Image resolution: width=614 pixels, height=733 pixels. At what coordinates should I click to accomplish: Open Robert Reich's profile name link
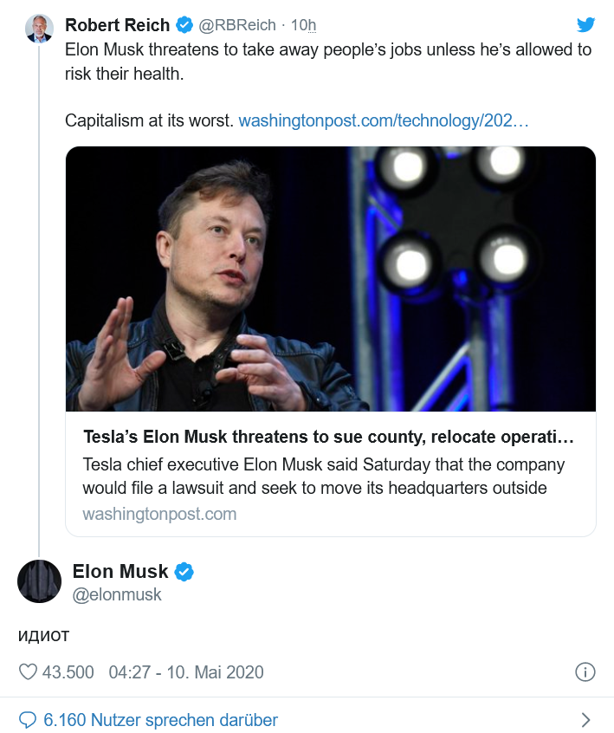pyautogui.click(x=118, y=25)
